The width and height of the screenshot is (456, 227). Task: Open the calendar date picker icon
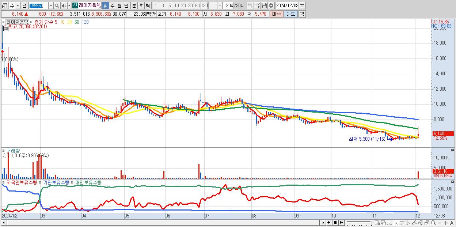click(302, 5)
